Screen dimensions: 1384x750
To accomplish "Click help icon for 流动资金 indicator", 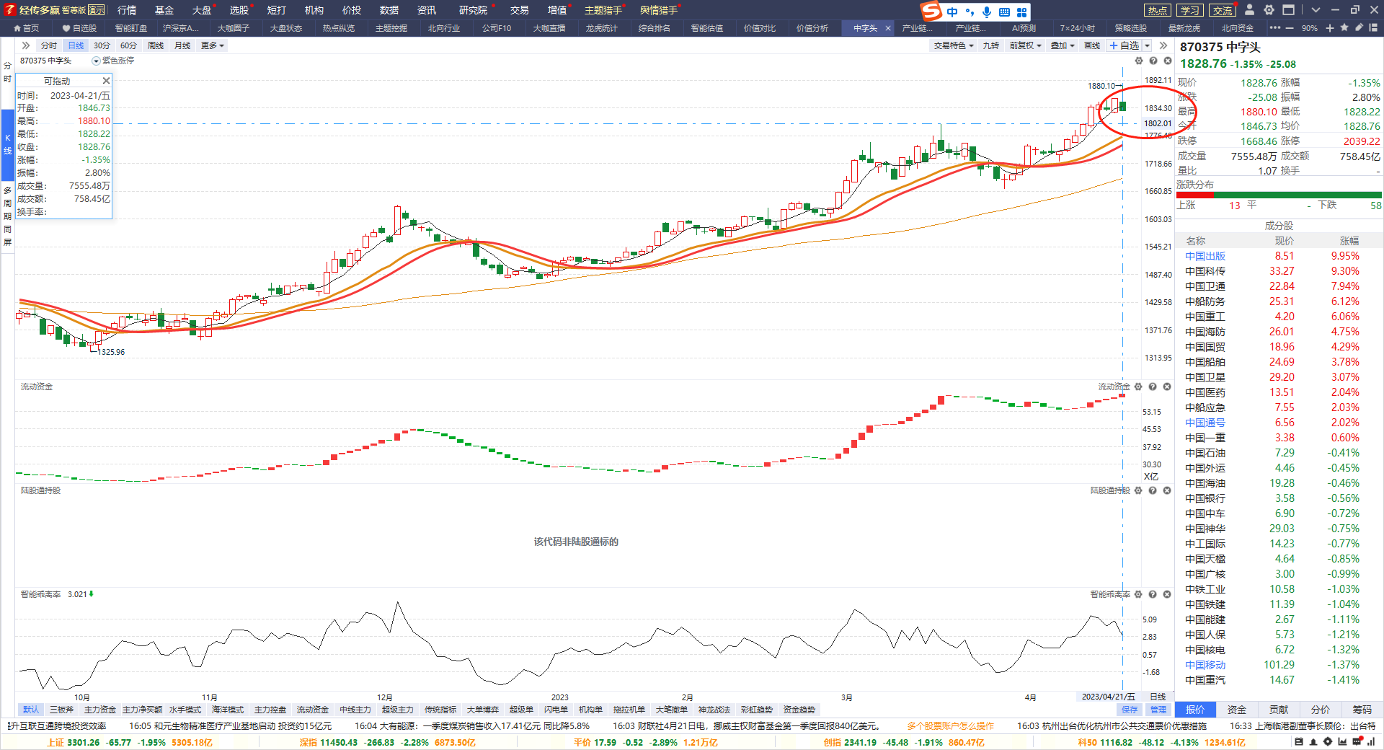I will (x=1153, y=387).
